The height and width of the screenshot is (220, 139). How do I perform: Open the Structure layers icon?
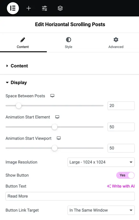point(60,8)
